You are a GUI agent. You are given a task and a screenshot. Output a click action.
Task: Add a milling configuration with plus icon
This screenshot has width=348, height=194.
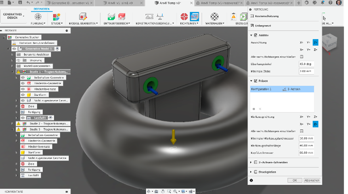click(254, 109)
